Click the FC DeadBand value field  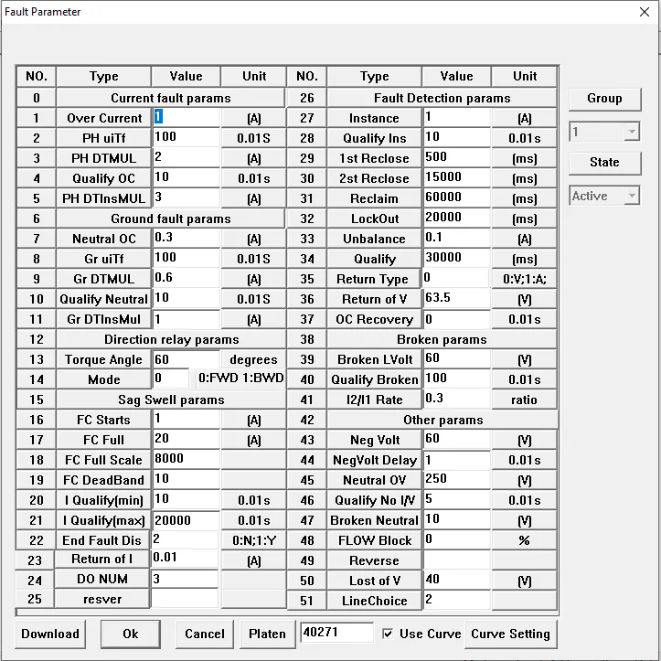(x=186, y=479)
